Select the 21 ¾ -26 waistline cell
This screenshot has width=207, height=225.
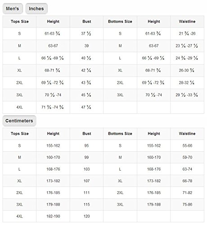[x=187, y=34]
